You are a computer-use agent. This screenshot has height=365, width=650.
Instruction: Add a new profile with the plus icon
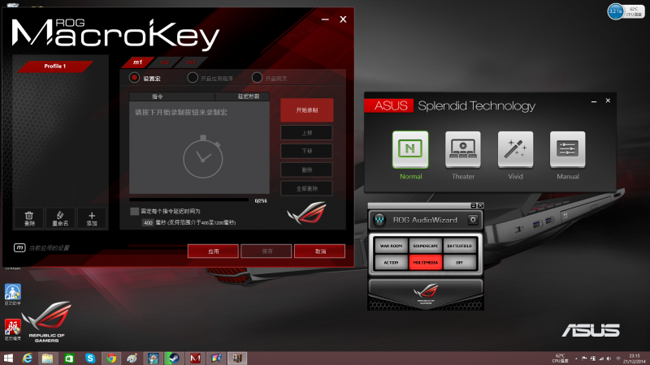click(x=92, y=217)
